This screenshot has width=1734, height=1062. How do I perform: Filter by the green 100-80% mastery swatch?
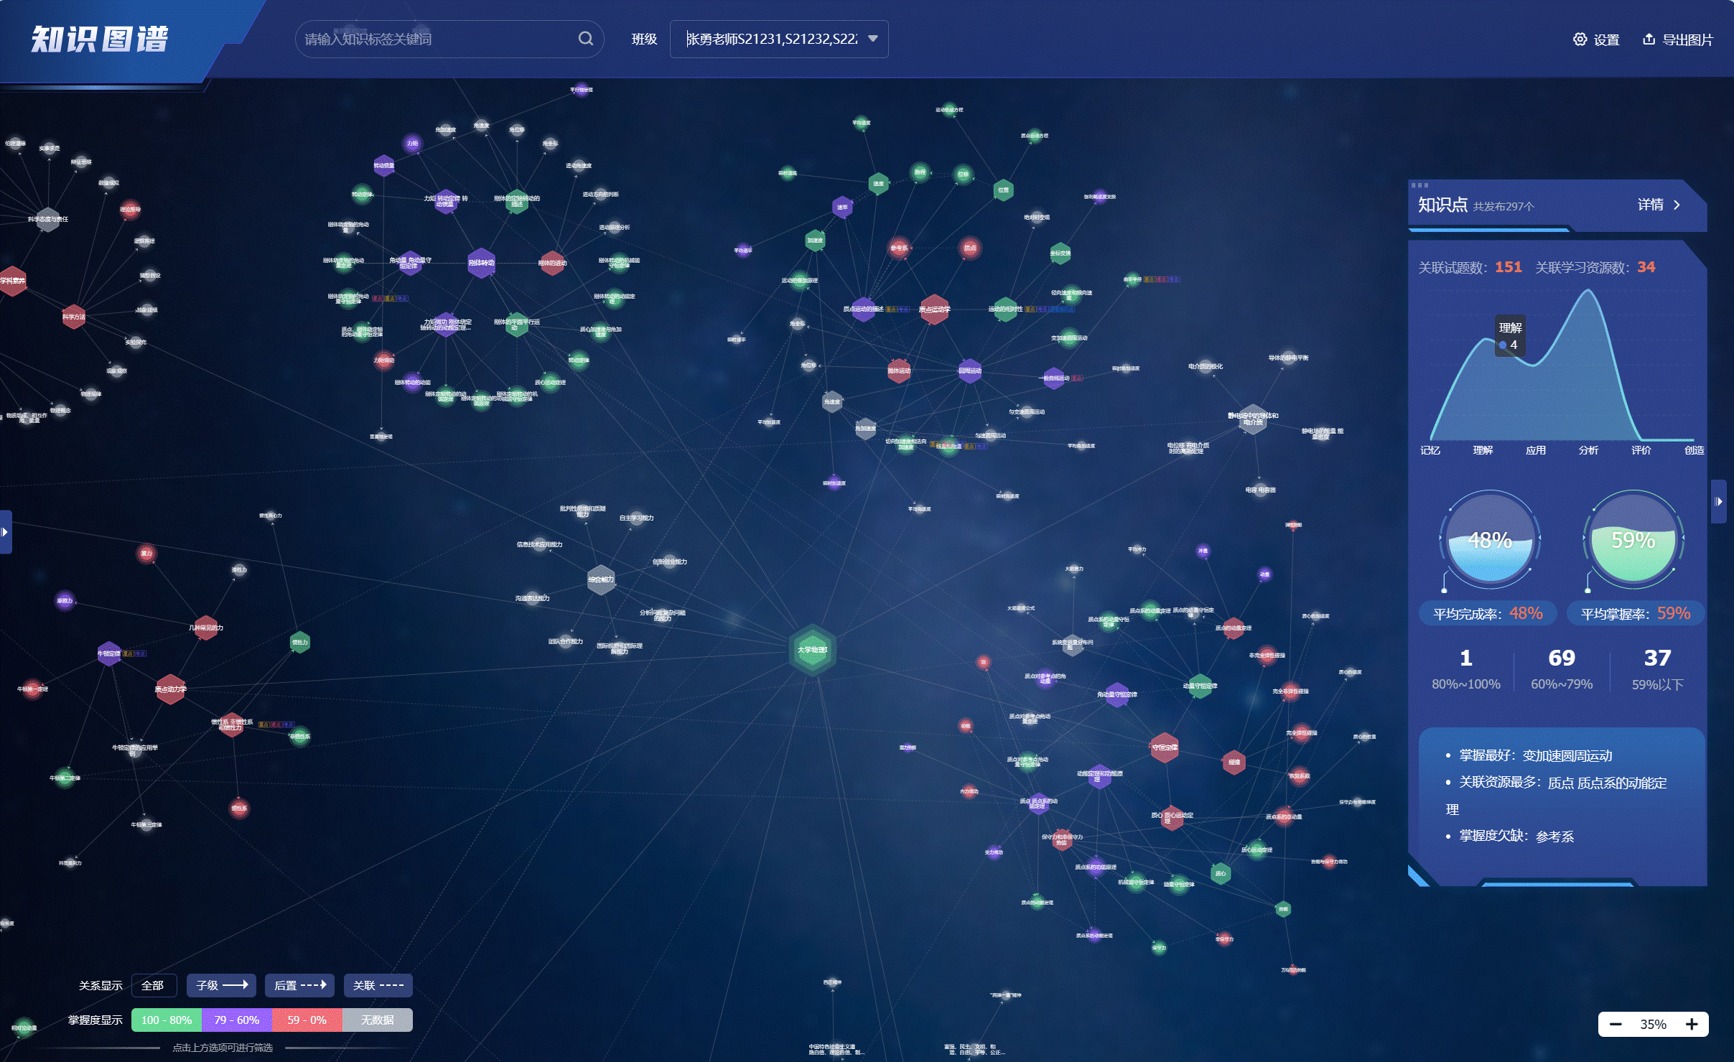[167, 1020]
